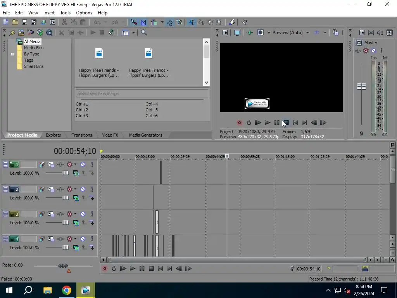This screenshot has height=298, width=397.
Task: Open project Properties toolbar icon
Action: click(x=52, y=22)
